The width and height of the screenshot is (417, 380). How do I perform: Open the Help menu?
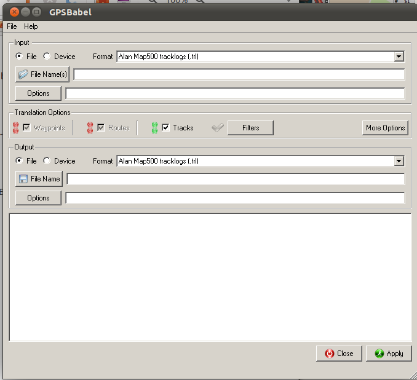(x=31, y=26)
